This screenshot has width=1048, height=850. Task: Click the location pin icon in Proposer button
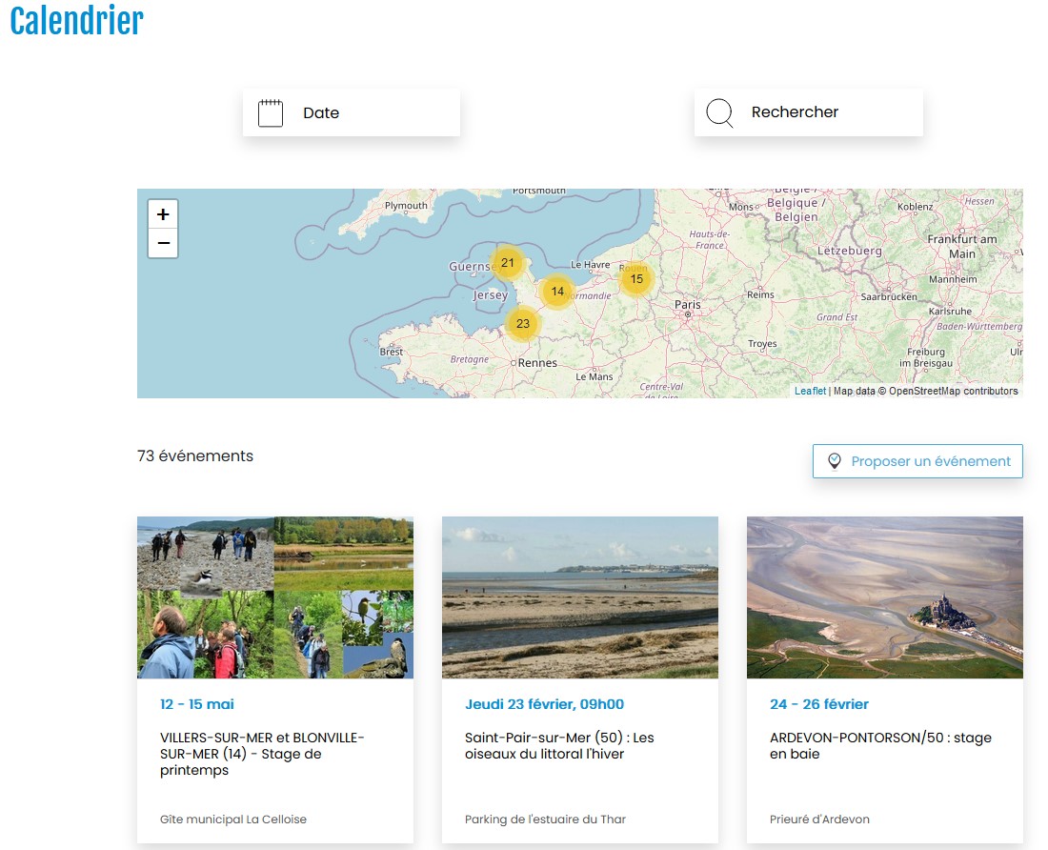(835, 461)
